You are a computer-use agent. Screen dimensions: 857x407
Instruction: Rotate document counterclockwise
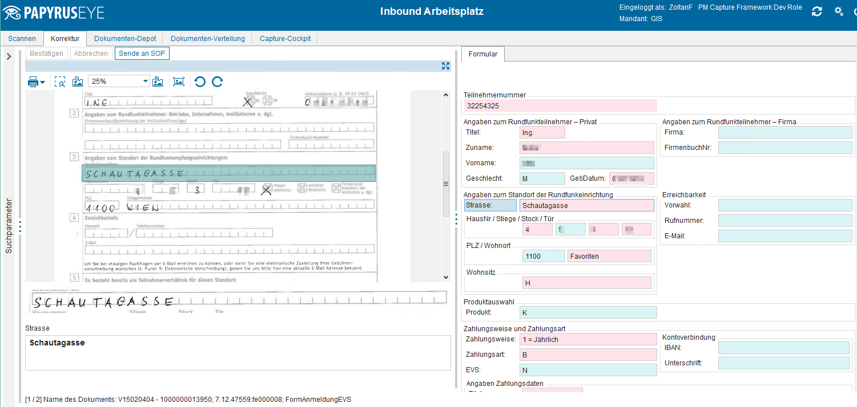(199, 82)
